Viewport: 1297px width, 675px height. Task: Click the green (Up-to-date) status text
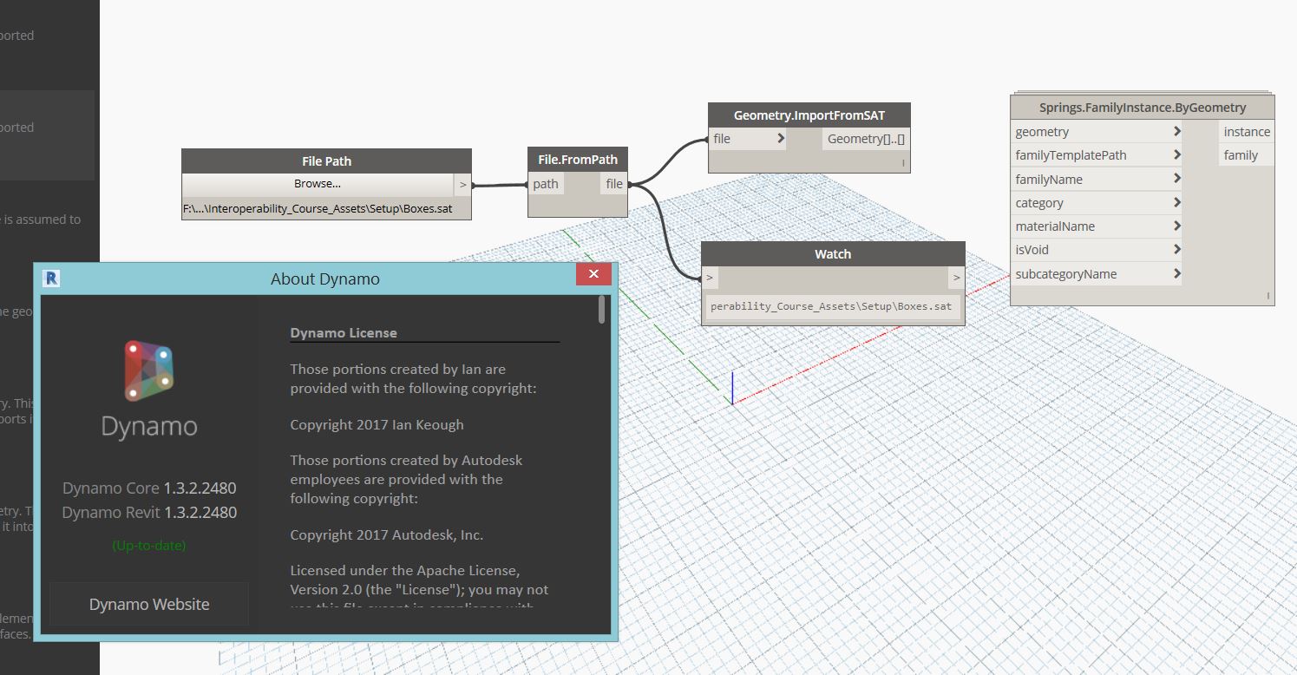[149, 546]
